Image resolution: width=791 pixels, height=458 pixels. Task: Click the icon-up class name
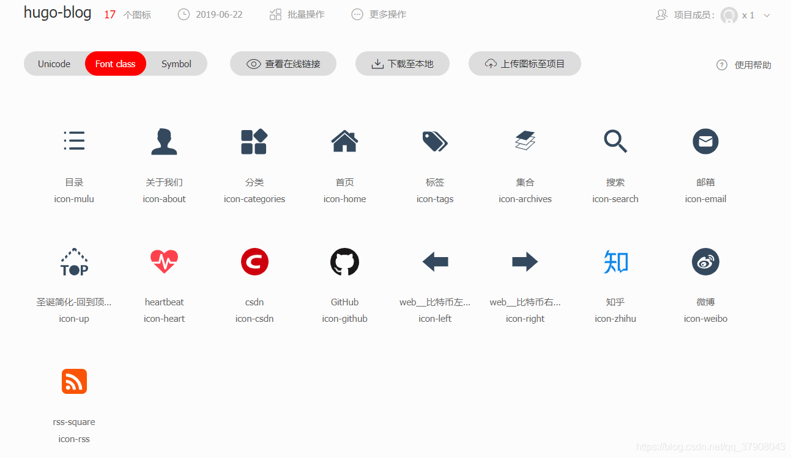[74, 319]
